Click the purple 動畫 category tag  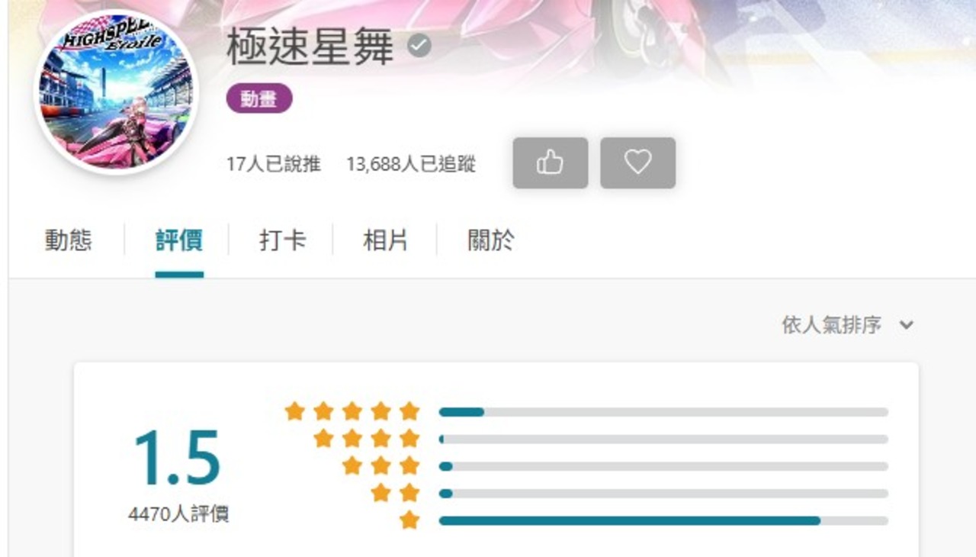coord(259,98)
